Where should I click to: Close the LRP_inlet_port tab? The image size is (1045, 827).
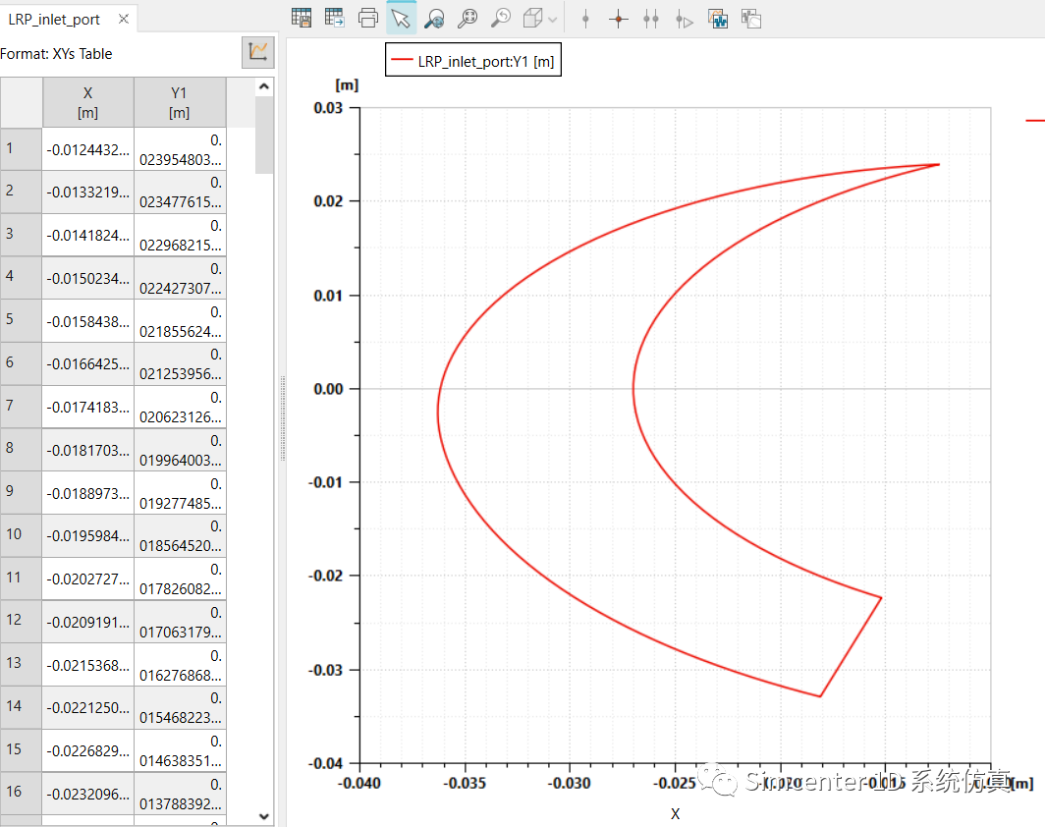point(123,20)
